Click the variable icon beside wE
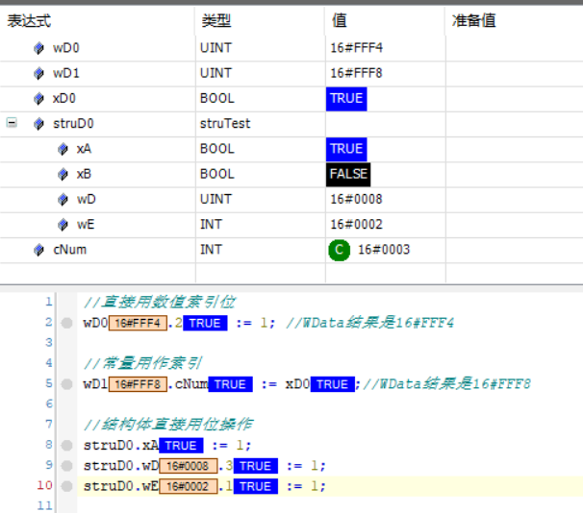Viewport: 583px width, 513px height. tap(63, 225)
